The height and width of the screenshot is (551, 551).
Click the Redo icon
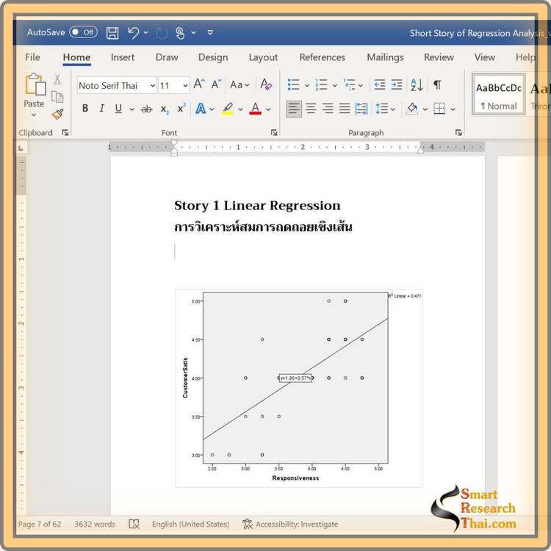[162, 33]
